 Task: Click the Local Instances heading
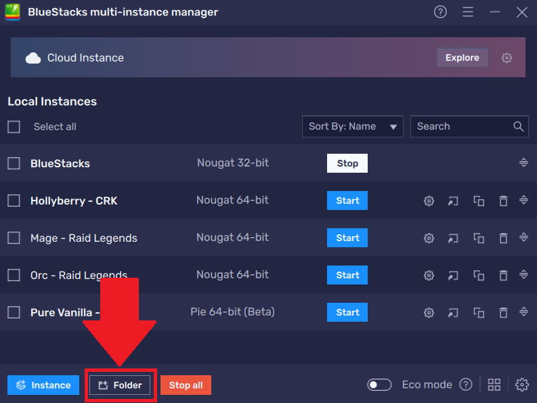pyautogui.click(x=52, y=102)
